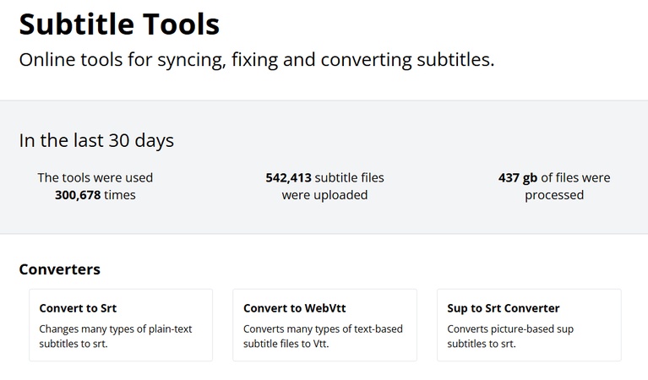The height and width of the screenshot is (380, 648).
Task: Click 'Converts picture-based sup' description
Action: [x=510, y=328]
